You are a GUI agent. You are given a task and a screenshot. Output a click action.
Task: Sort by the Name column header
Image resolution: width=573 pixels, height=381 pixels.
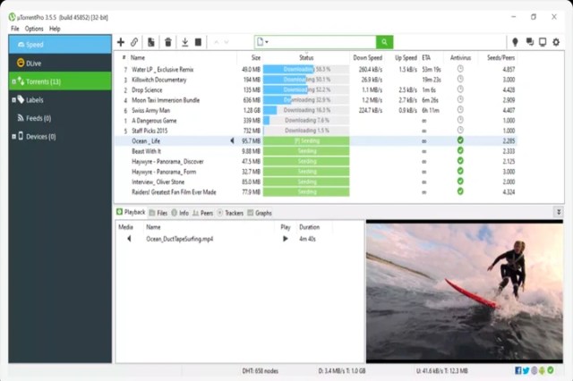[138, 57]
